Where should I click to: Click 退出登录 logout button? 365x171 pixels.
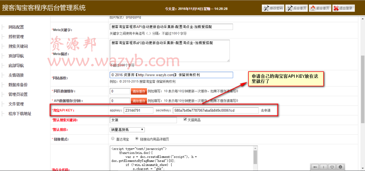(344, 8)
